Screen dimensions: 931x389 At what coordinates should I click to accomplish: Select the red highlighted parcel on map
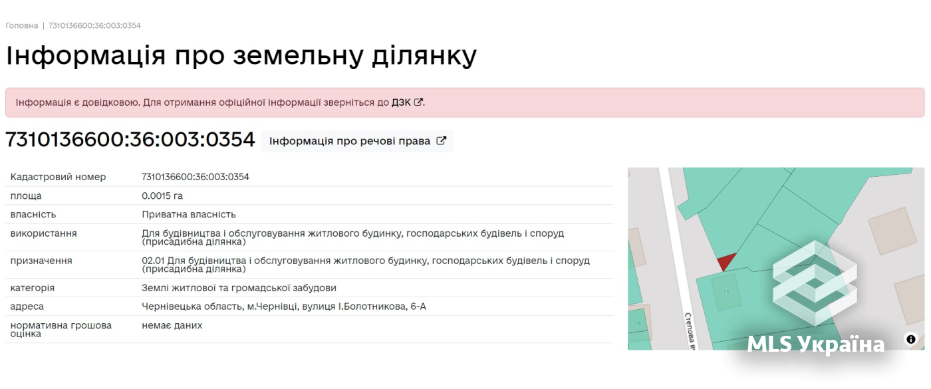coord(725,261)
